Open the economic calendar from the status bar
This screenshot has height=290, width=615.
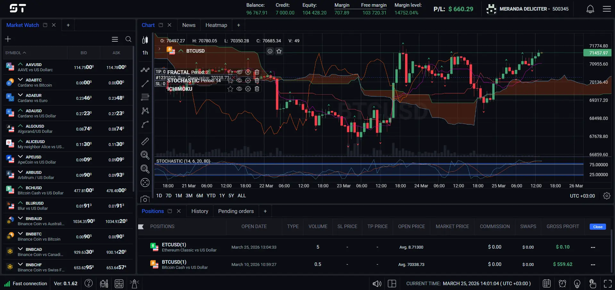(546, 284)
